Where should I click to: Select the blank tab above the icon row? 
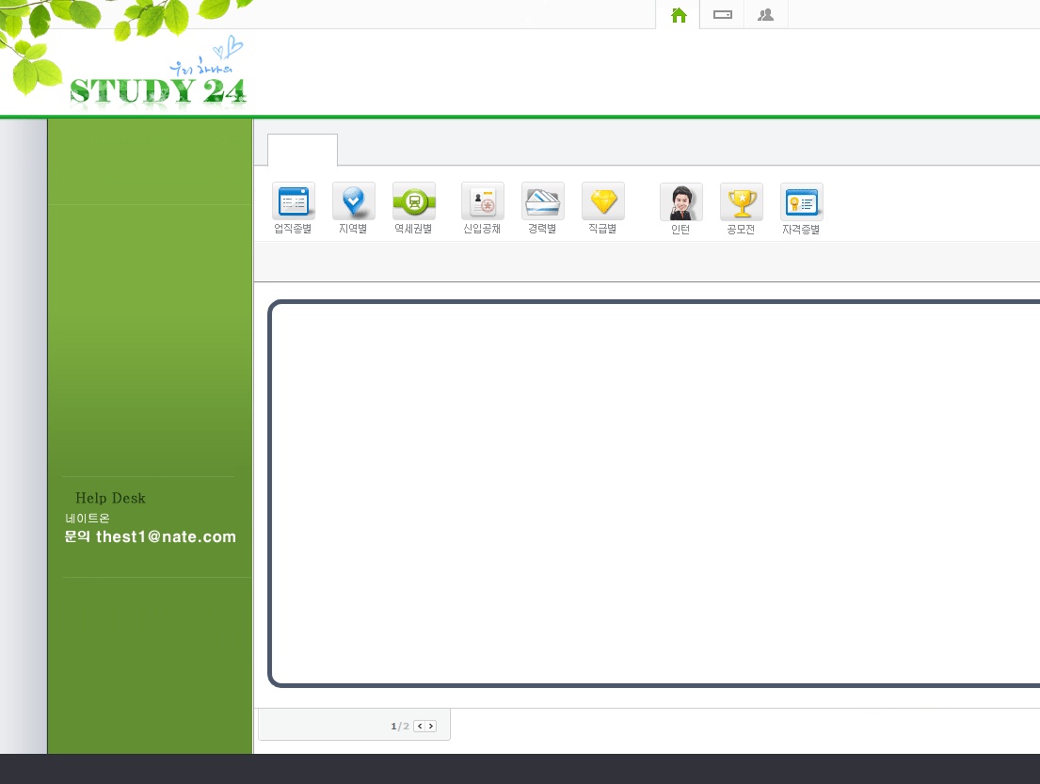(302, 151)
